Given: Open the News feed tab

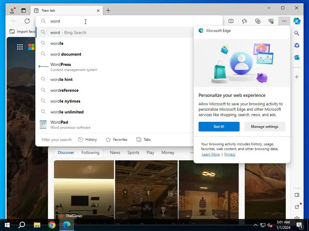Looking at the screenshot, I should tap(115, 152).
